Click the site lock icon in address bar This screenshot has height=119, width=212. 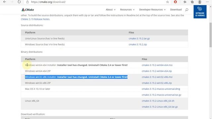[27, 2]
